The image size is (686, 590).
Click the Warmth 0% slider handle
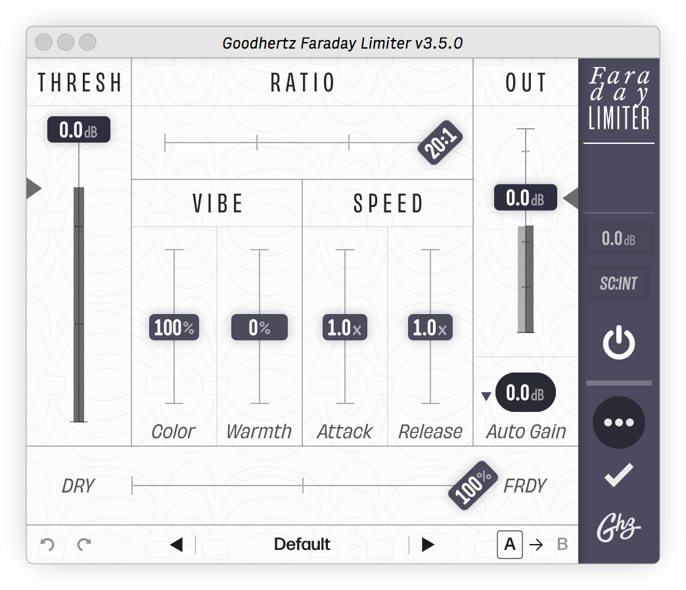click(260, 327)
